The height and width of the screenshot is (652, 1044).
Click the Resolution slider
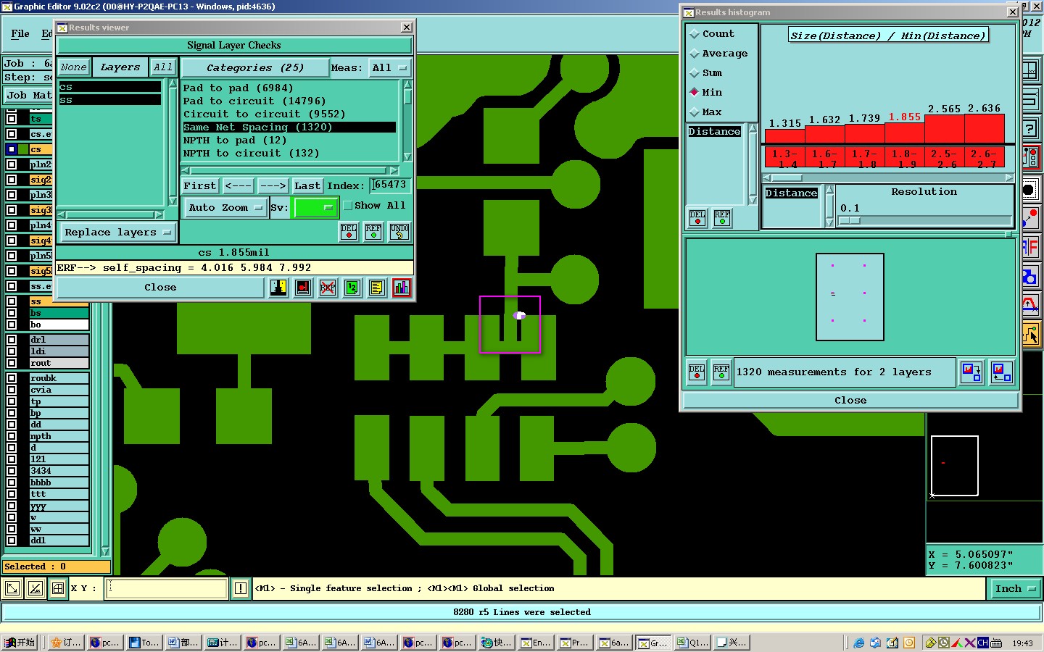tap(924, 220)
